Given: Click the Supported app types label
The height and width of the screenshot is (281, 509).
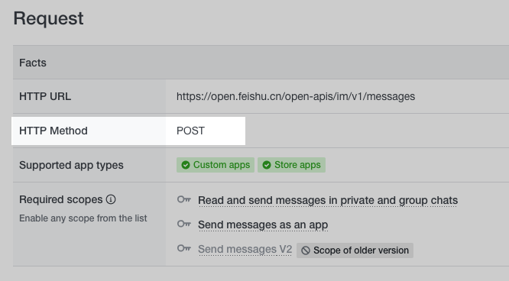Looking at the screenshot, I should coord(71,165).
